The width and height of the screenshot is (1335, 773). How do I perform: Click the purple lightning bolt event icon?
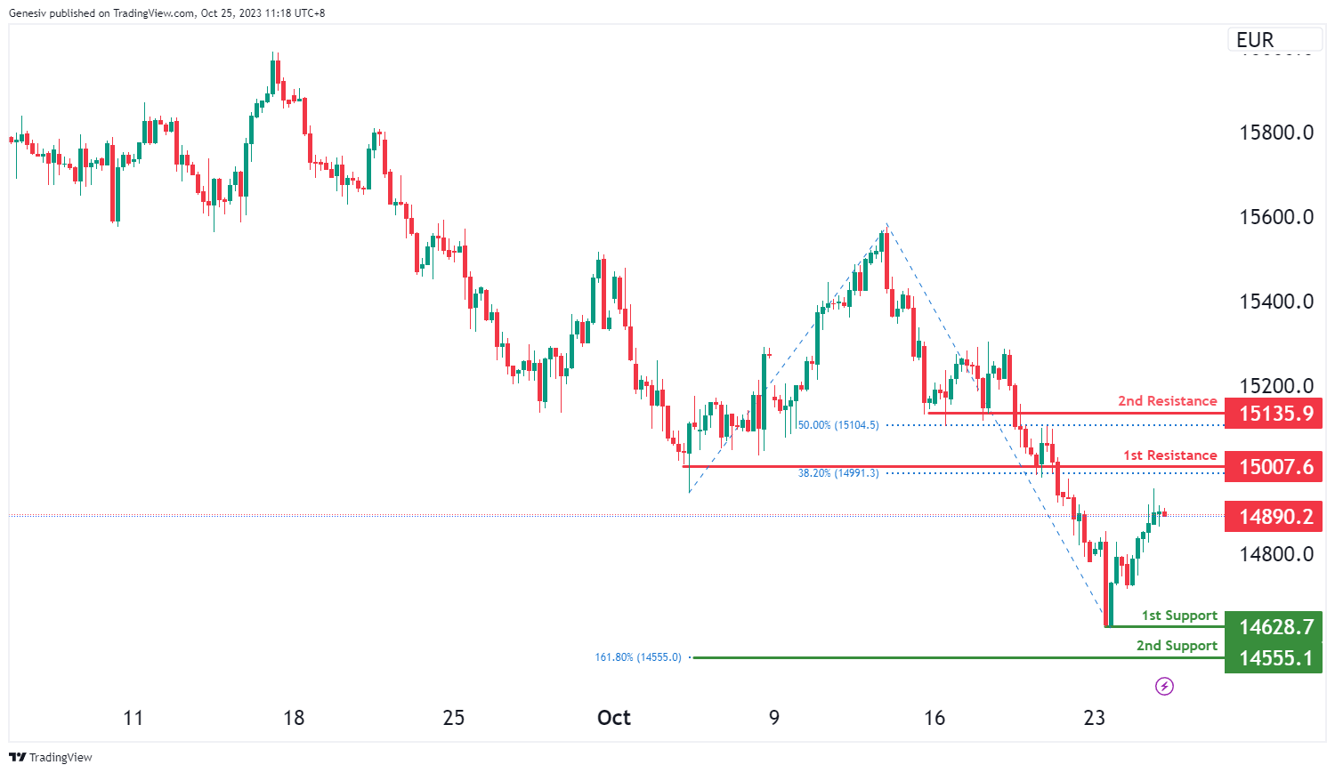tap(1164, 686)
